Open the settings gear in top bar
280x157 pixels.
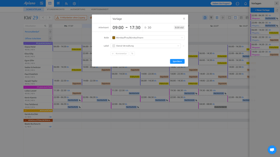[x=74, y=3]
